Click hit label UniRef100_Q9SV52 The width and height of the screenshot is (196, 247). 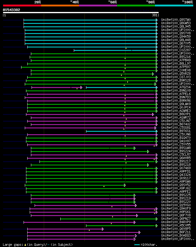coord(176,185)
